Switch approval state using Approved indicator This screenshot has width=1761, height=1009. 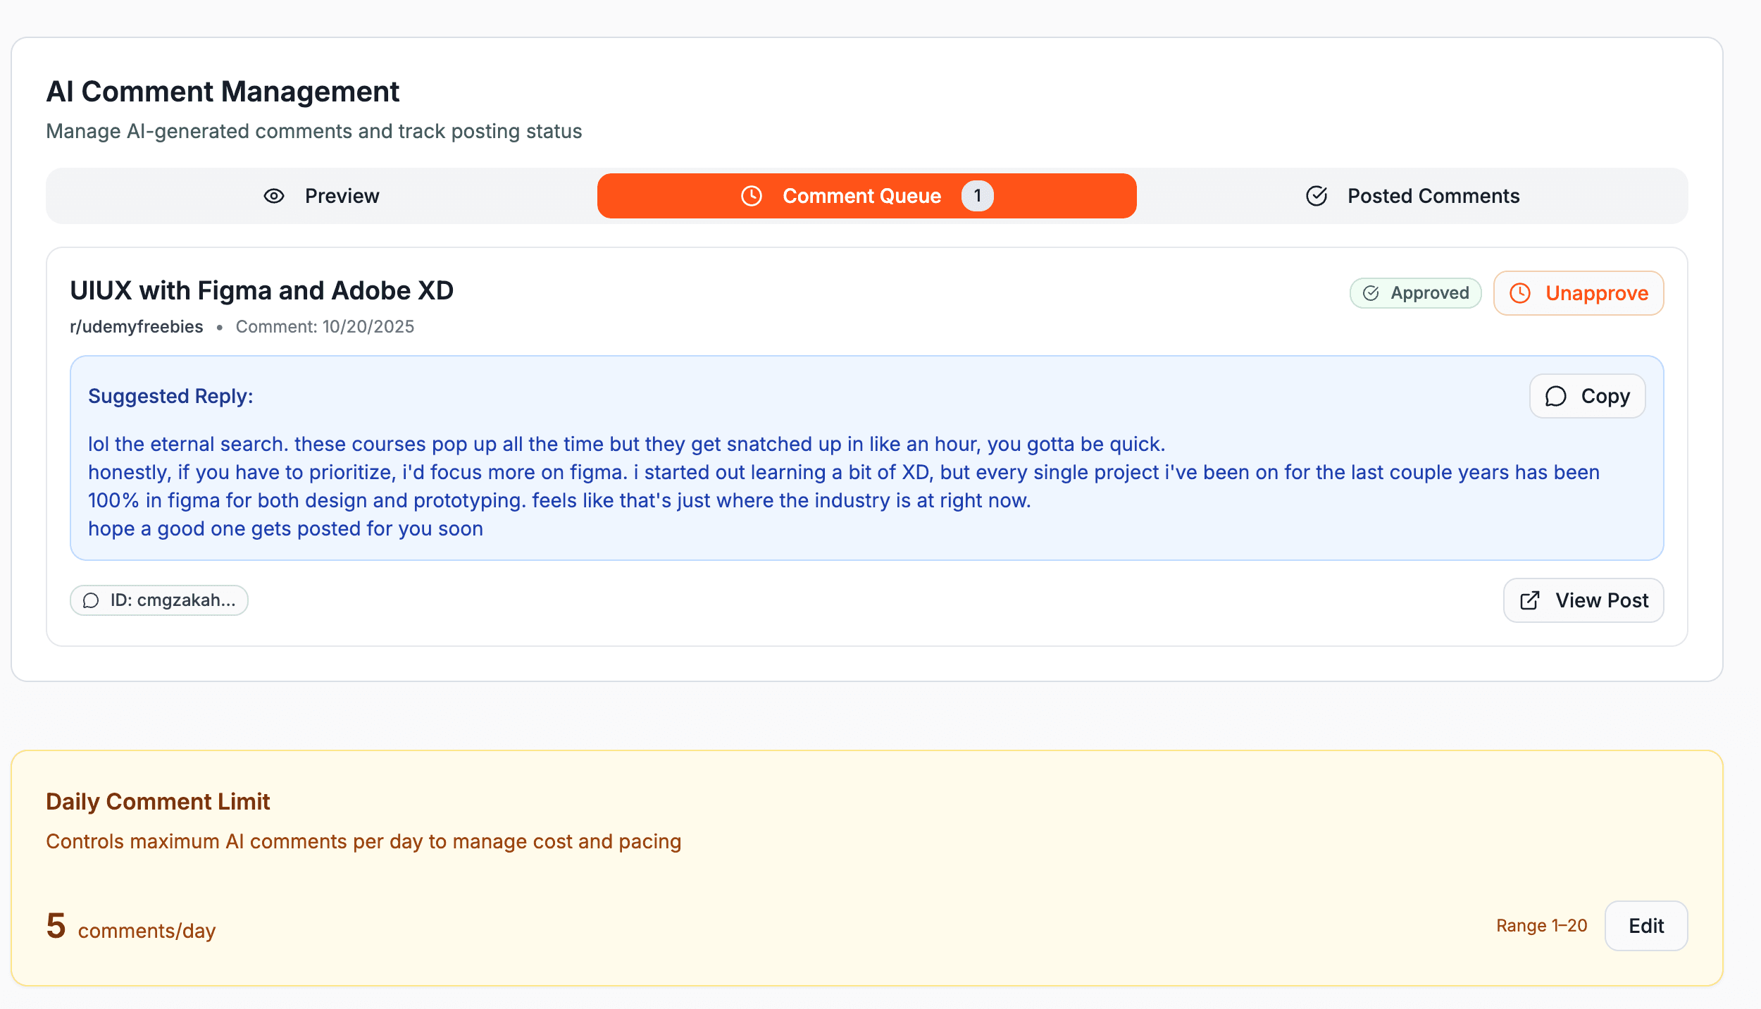1415,293
